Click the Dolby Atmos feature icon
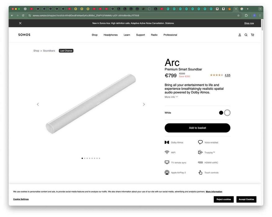The image size is (272, 217). [167, 142]
